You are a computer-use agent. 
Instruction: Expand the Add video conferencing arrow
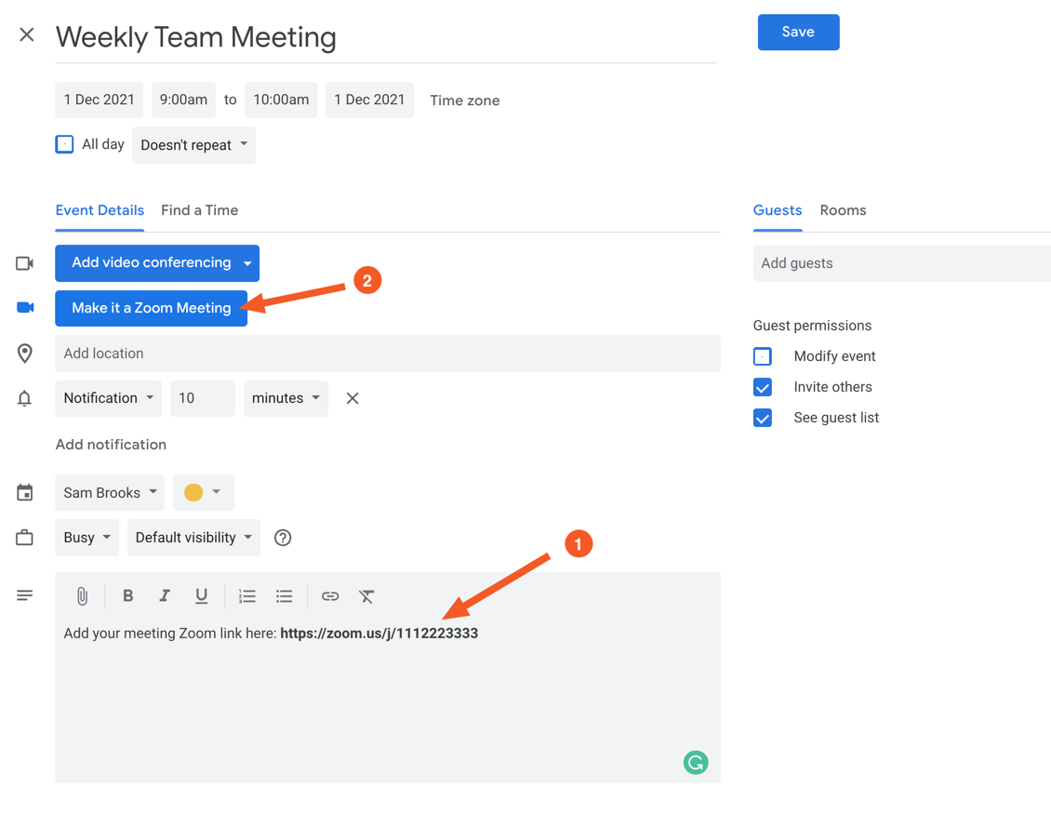(247, 263)
